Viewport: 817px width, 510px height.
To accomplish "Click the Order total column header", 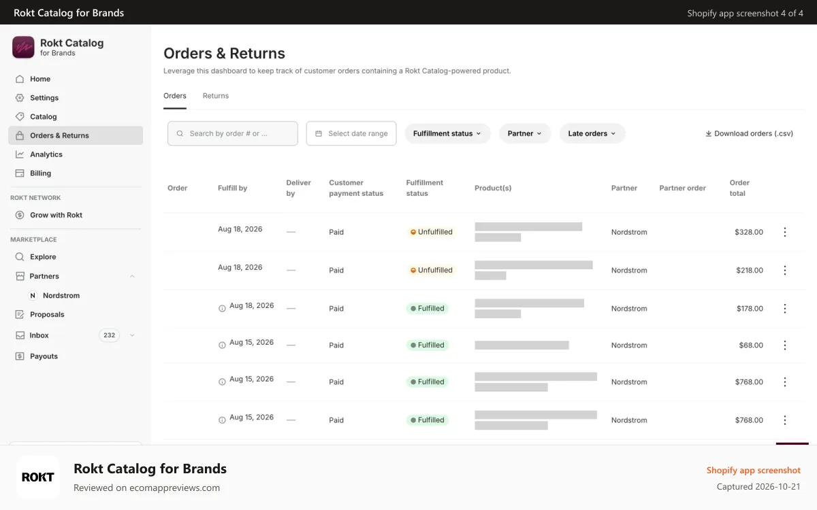I will [740, 188].
